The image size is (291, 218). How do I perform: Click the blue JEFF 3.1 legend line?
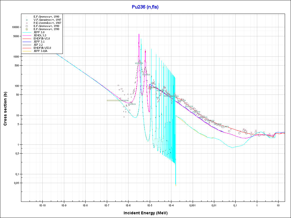click(x=26, y=42)
